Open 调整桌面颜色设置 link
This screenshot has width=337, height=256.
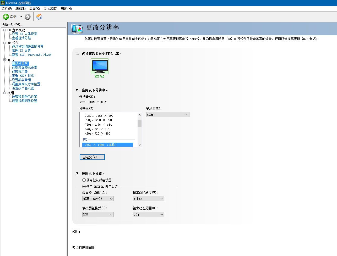[24, 68]
